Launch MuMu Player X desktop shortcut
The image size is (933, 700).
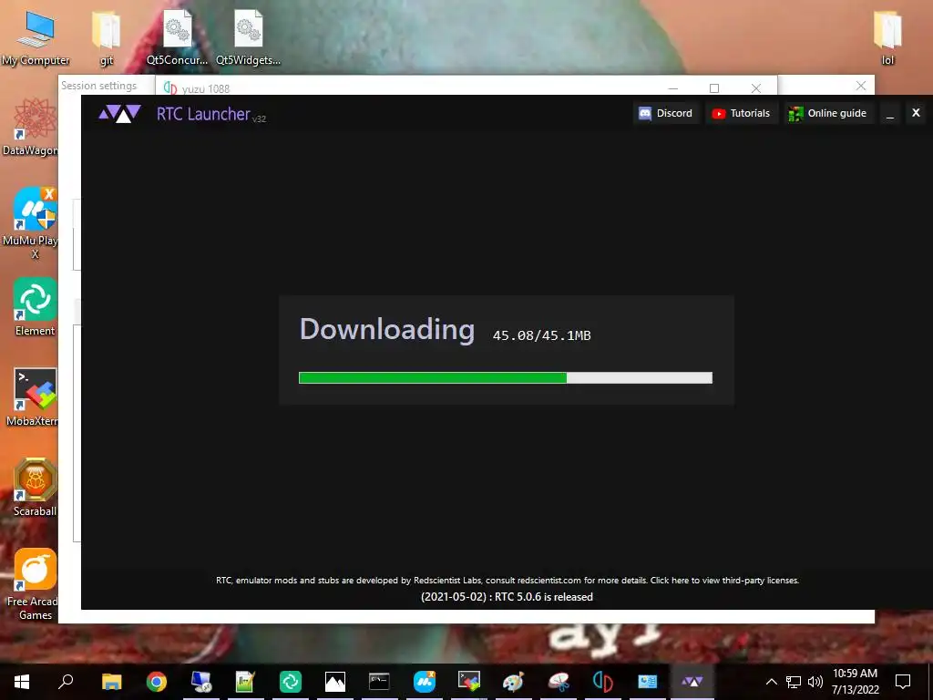33,223
